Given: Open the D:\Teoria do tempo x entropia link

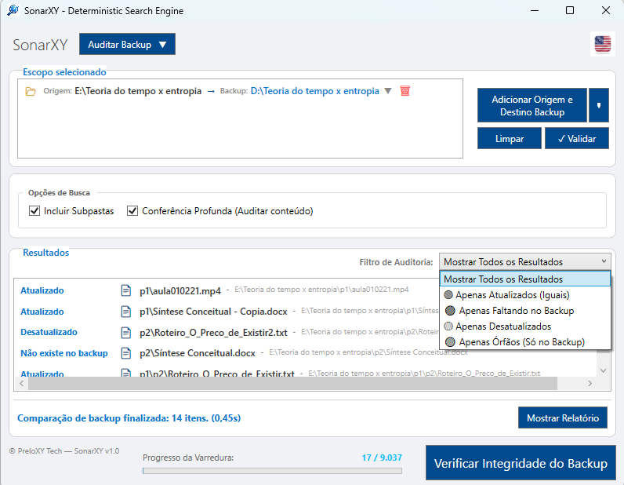Looking at the screenshot, I should pyautogui.click(x=315, y=91).
